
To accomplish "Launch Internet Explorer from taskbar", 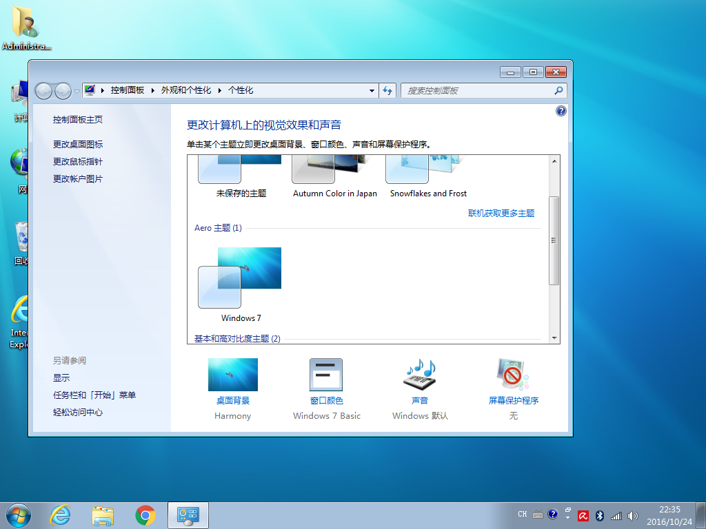I will point(61,515).
